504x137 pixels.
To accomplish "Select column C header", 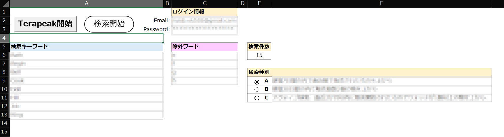I will point(205,4).
